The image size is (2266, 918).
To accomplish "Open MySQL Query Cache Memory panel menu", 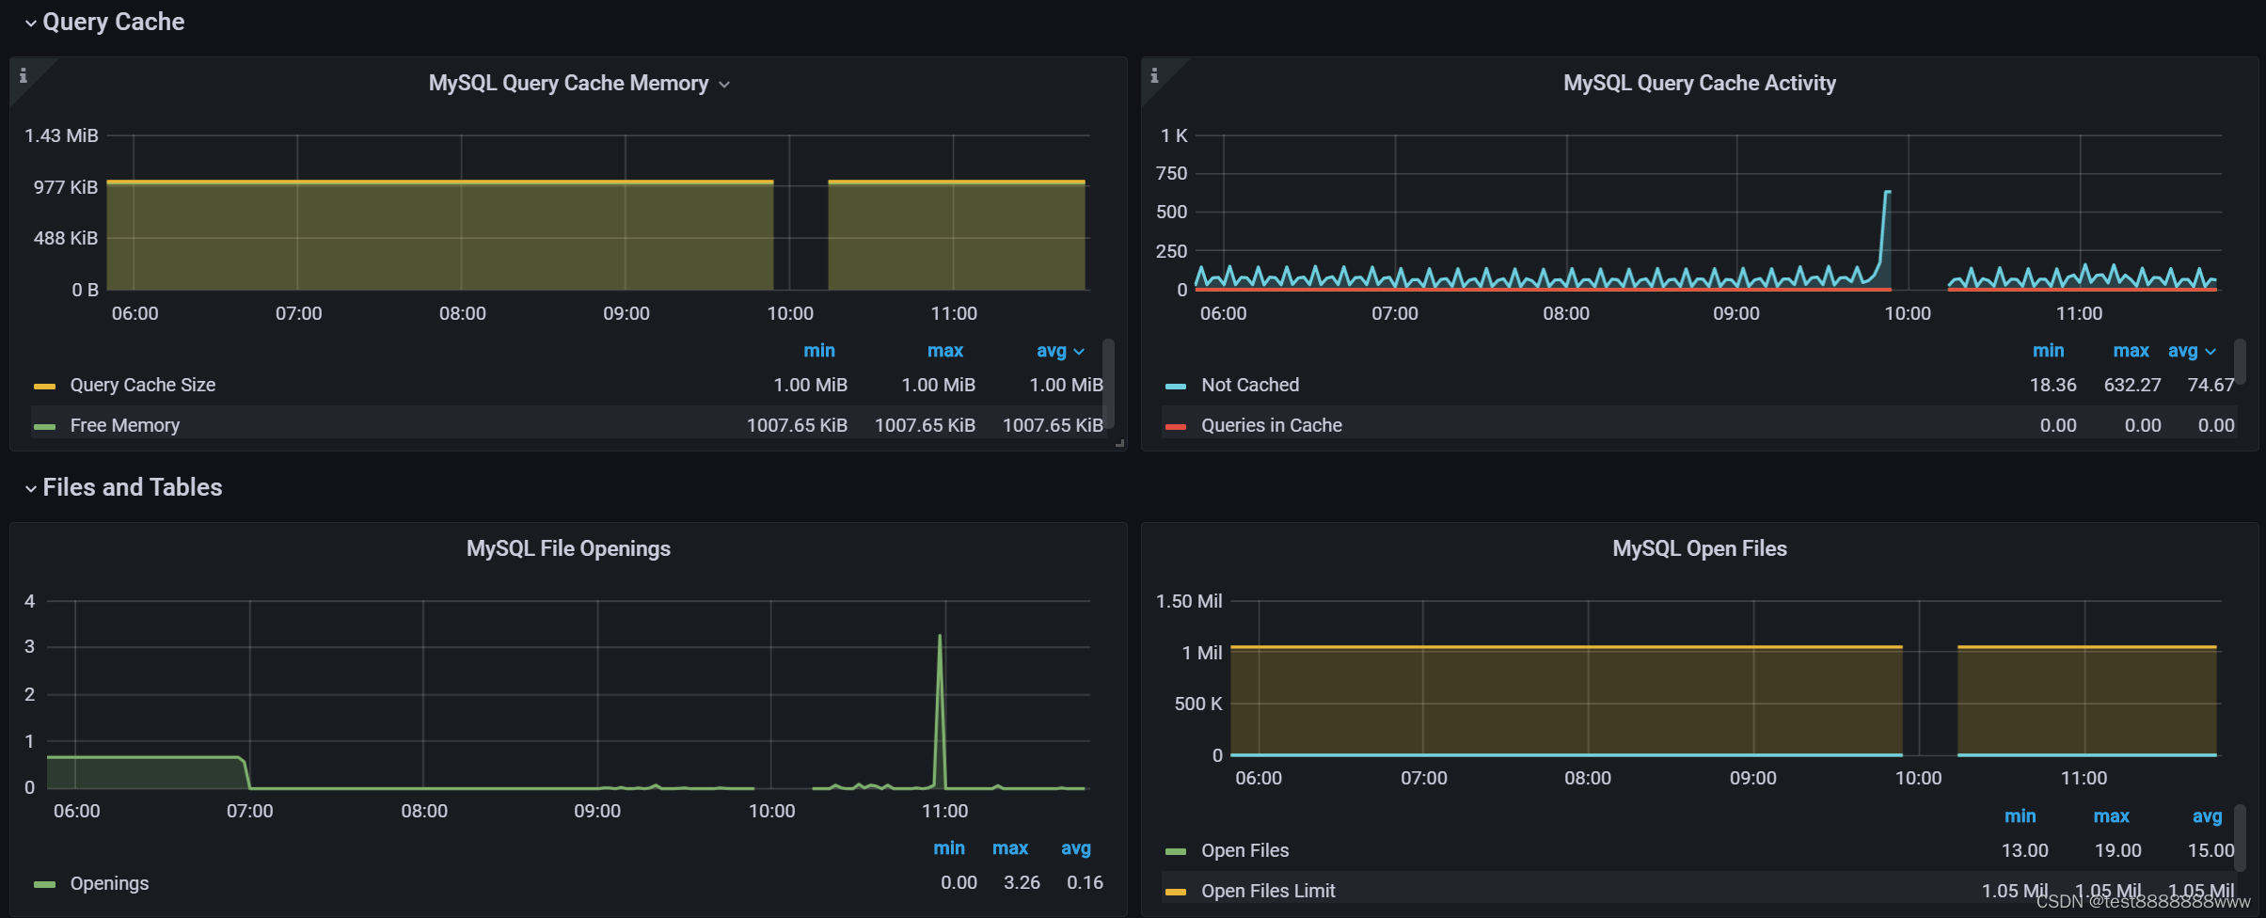I will [x=578, y=83].
